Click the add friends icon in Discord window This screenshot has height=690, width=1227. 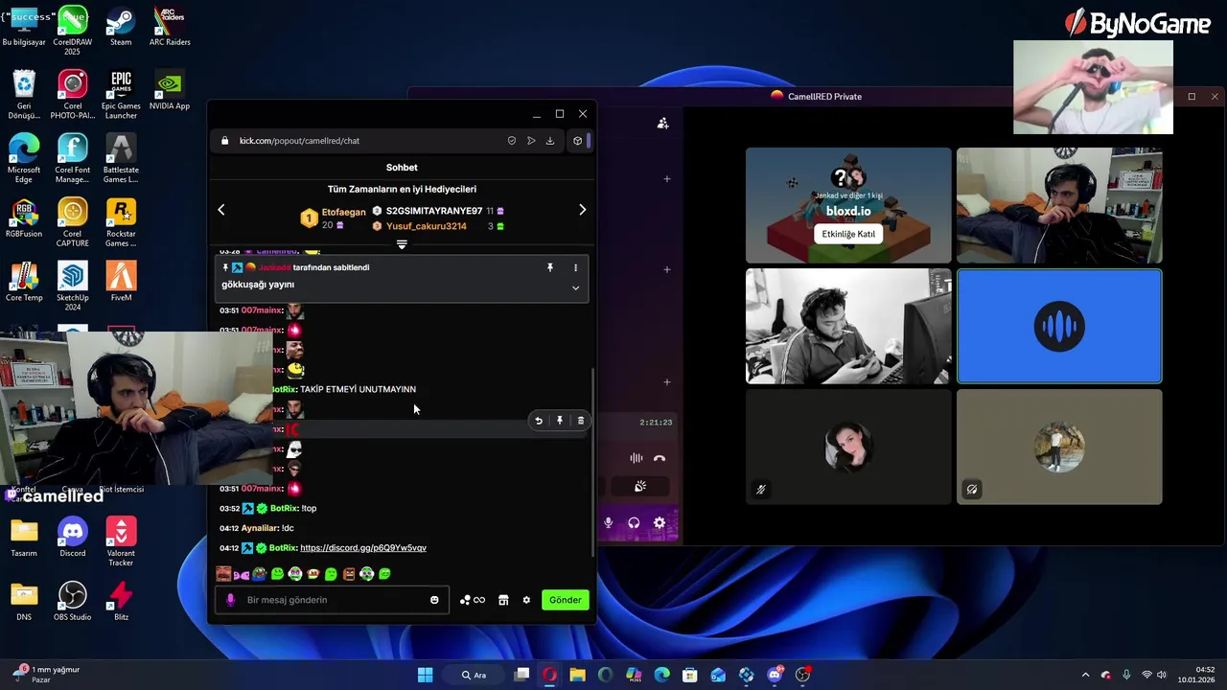(662, 123)
